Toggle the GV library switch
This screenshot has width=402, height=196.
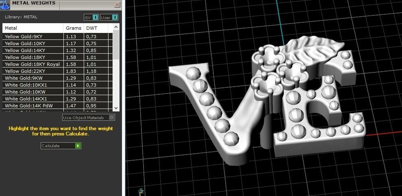91,17
